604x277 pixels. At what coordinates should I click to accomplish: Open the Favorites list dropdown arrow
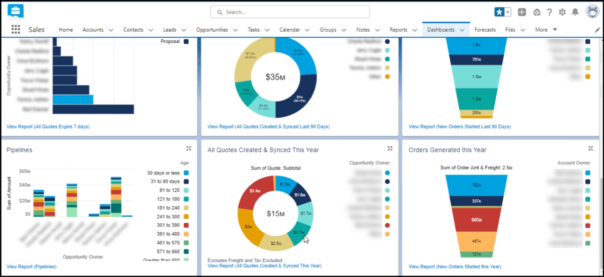point(508,12)
